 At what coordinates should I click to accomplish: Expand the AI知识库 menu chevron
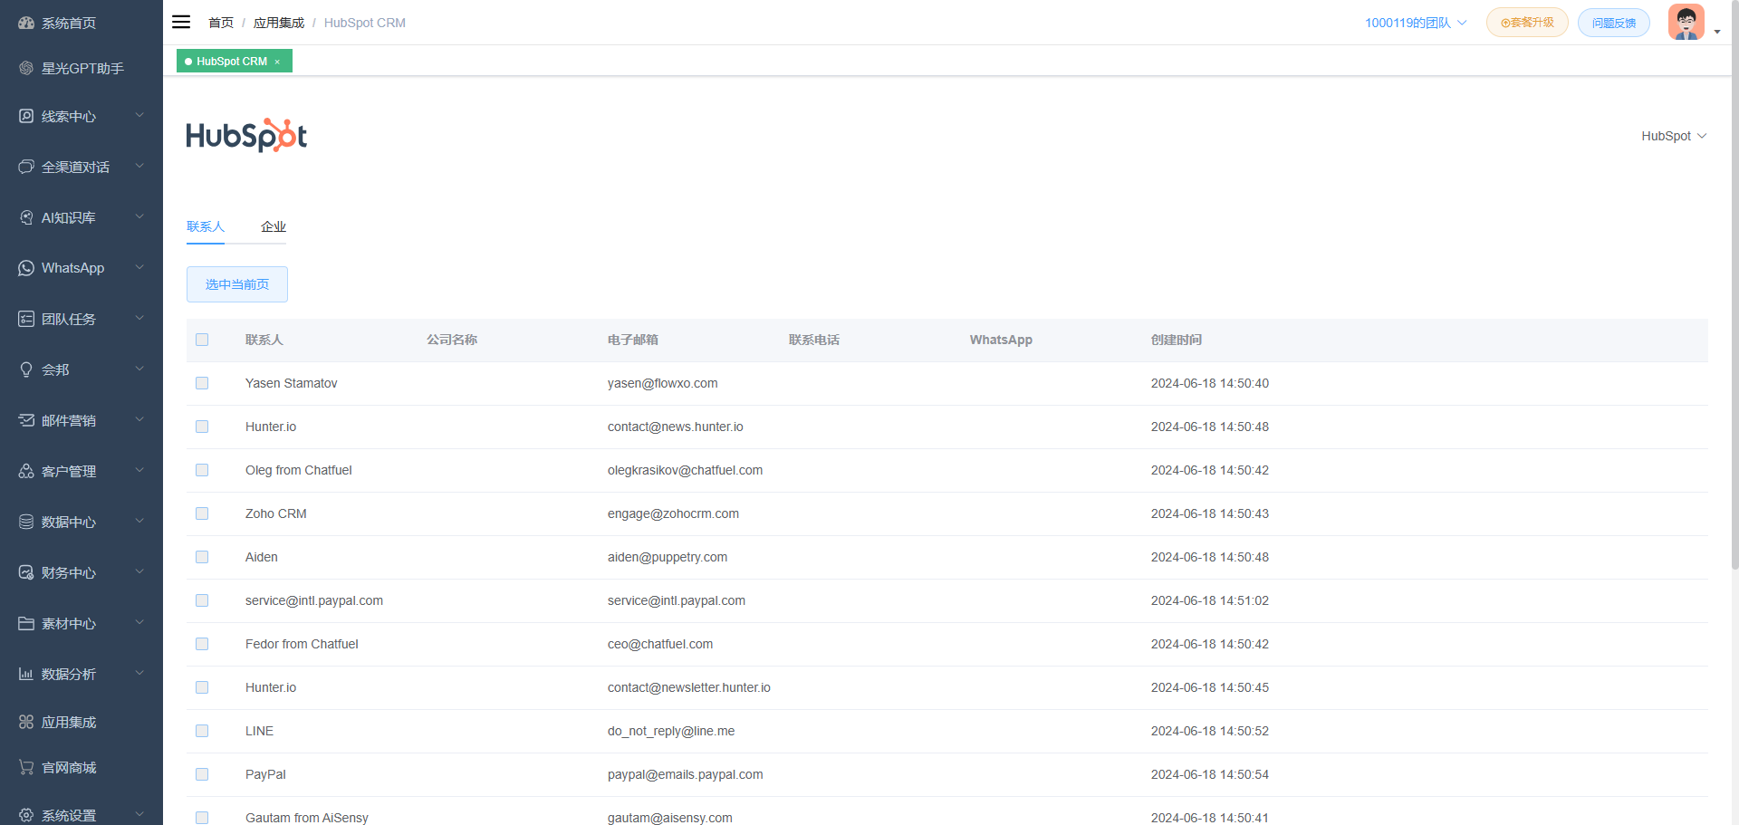[139, 216]
